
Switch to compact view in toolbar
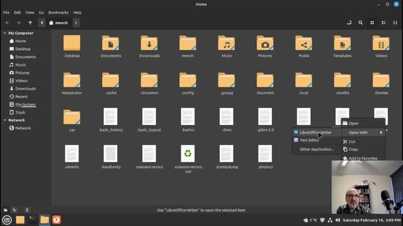(395, 23)
